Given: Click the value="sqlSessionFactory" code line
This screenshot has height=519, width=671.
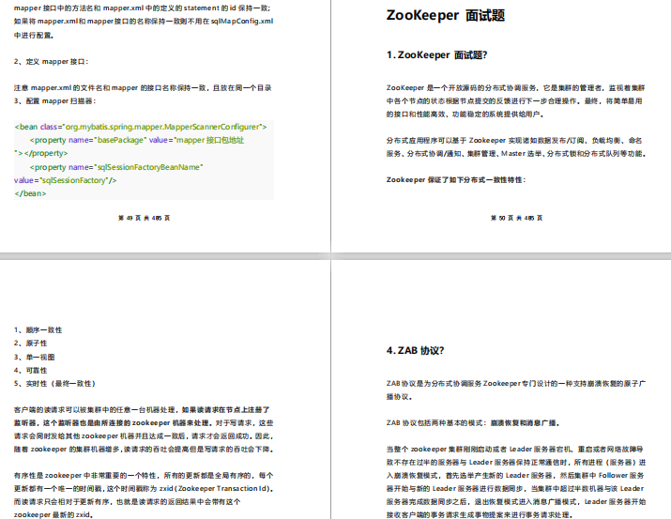Looking at the screenshot, I should [x=65, y=180].
